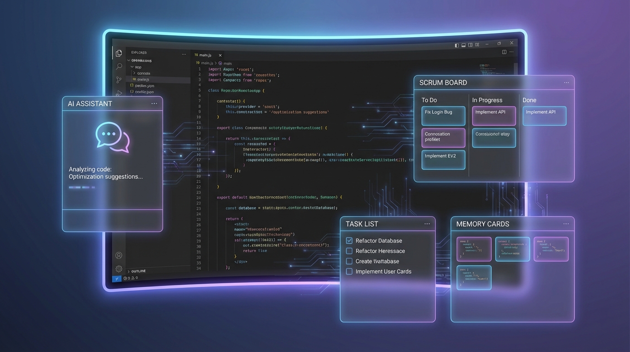Select the first memory card thumbnail
Screen dimensions: 630x352
click(474, 249)
